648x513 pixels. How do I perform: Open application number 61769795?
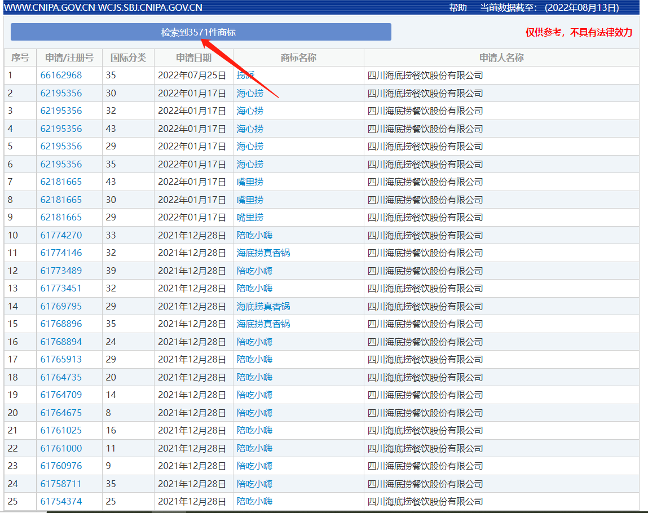point(61,306)
